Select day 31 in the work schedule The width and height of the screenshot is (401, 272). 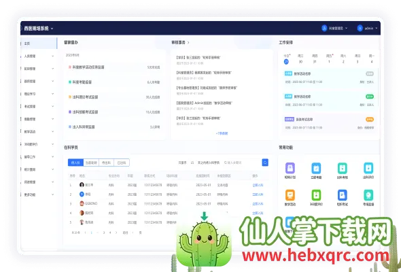click(315, 62)
